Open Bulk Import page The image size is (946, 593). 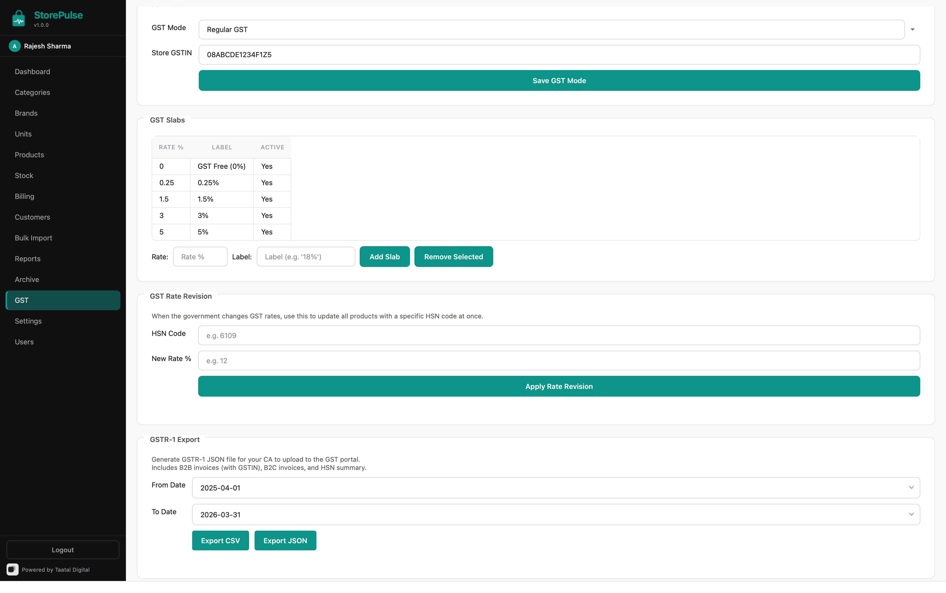pyautogui.click(x=63, y=238)
